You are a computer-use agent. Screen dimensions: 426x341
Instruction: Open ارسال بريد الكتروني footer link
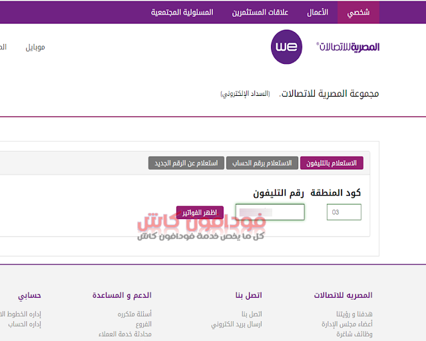tap(237, 324)
